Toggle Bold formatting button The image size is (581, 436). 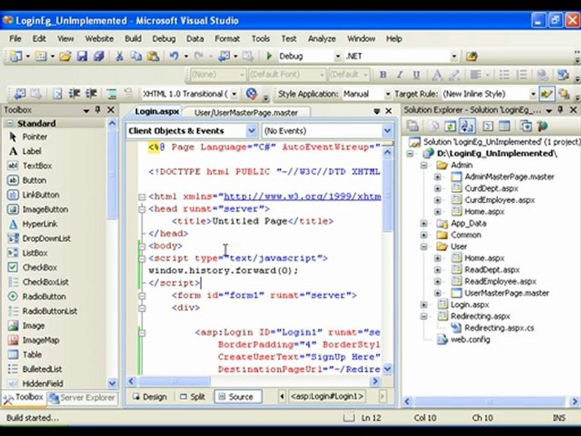point(382,75)
